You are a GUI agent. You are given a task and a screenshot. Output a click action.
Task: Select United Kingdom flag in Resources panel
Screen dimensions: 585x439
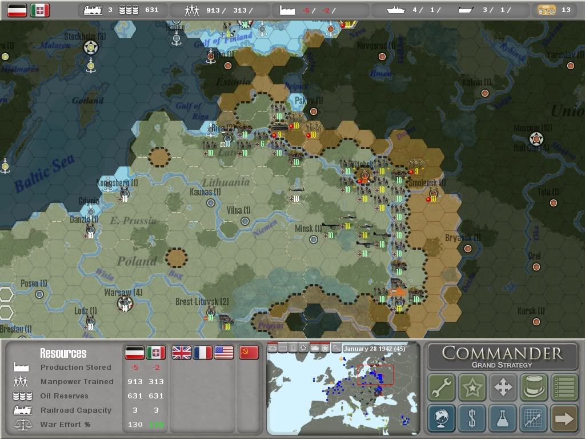181,352
